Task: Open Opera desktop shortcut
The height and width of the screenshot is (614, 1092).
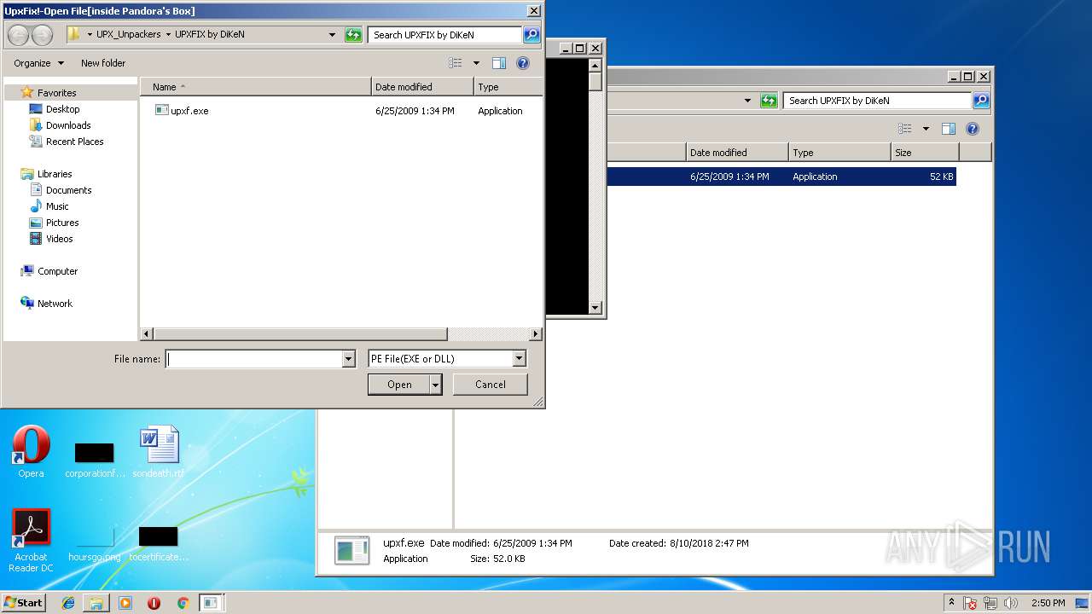Action: (x=31, y=451)
